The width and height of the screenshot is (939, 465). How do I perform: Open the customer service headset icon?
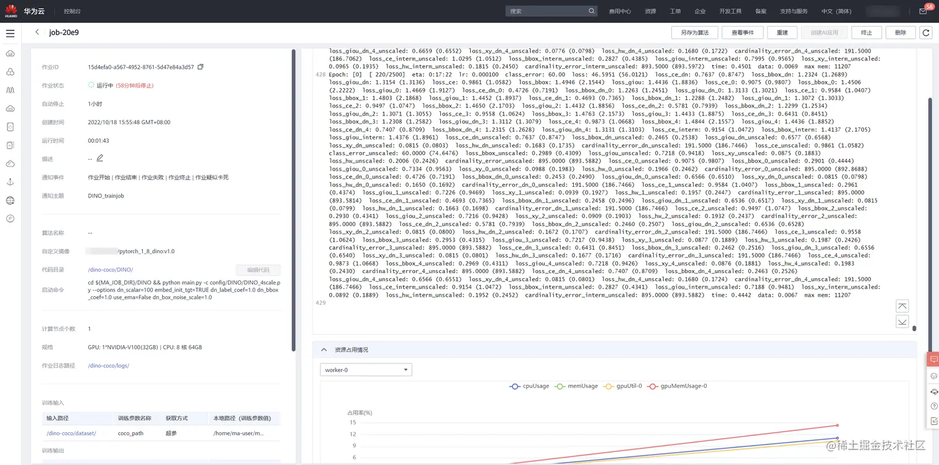933,391
